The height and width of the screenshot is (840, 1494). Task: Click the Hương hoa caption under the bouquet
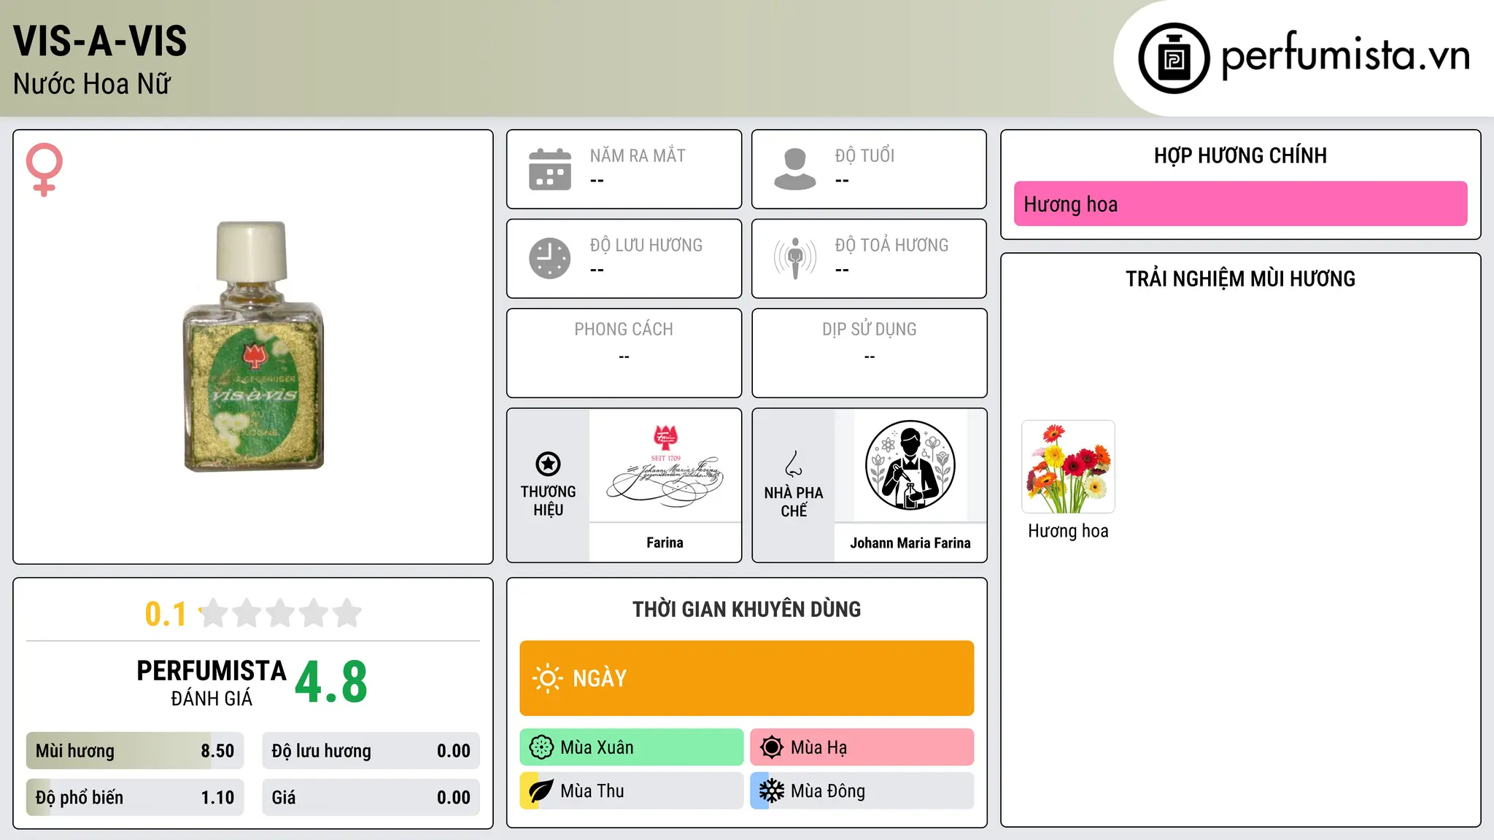[1068, 531]
